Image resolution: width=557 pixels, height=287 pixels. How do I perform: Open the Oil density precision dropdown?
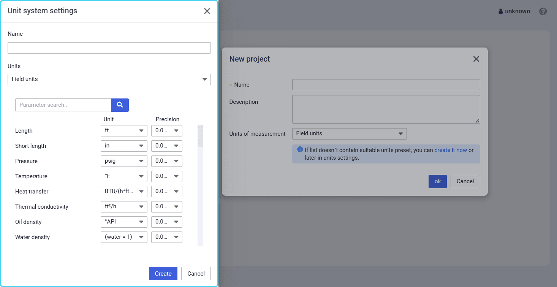pyautogui.click(x=166, y=222)
